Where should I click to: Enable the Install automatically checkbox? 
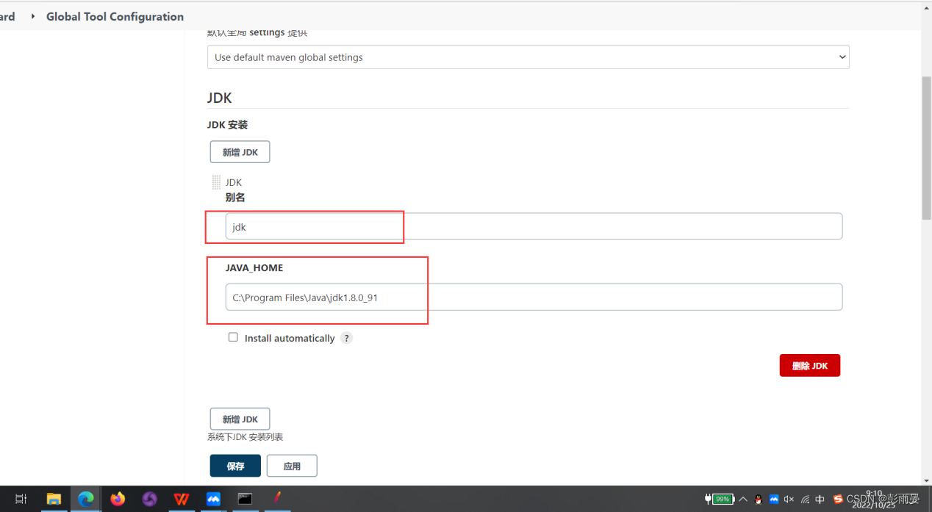point(233,336)
